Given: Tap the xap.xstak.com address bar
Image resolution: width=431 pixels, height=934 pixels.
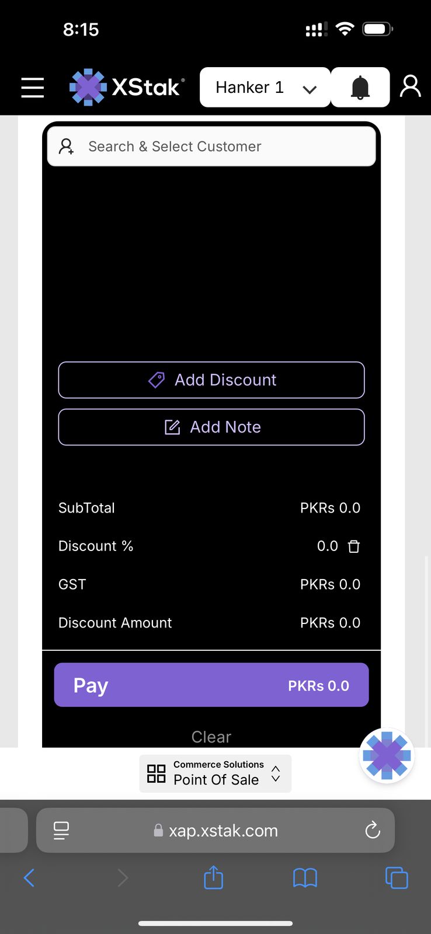Looking at the screenshot, I should coord(222,830).
